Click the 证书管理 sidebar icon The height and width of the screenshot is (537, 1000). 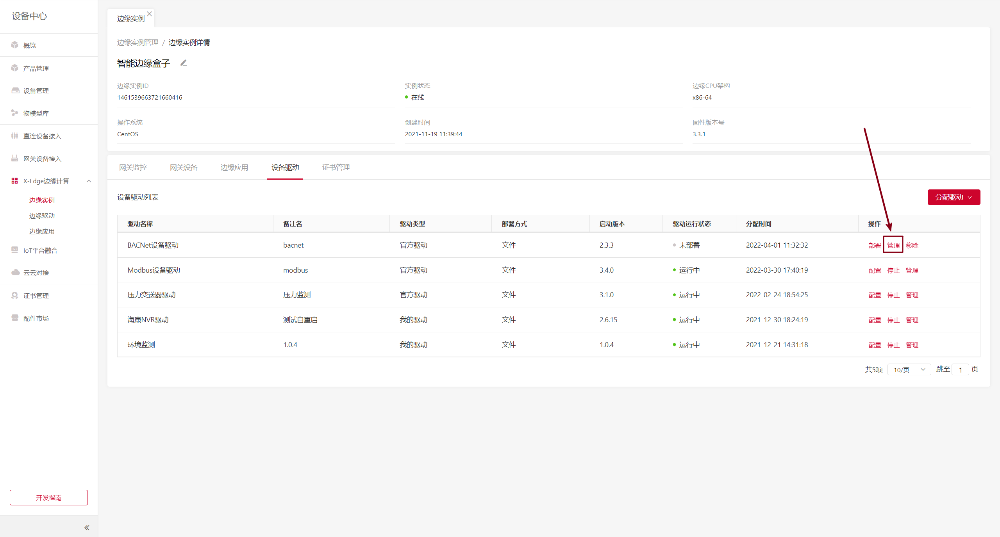point(15,295)
